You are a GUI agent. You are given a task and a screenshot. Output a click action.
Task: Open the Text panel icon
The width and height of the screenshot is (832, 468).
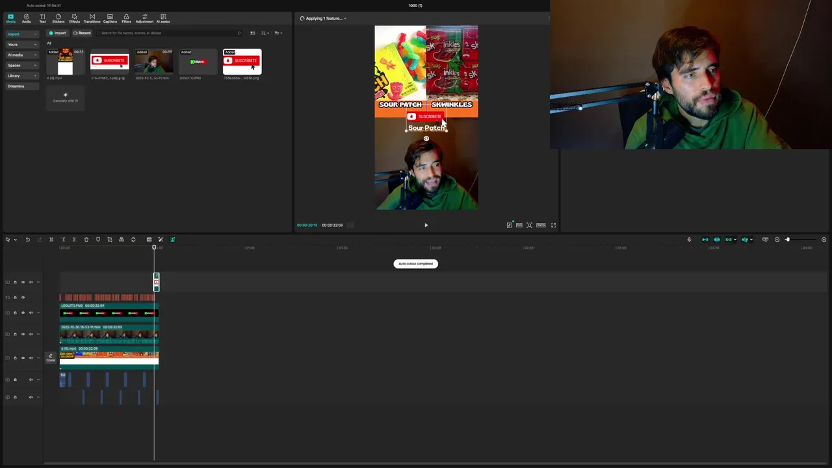coord(42,18)
